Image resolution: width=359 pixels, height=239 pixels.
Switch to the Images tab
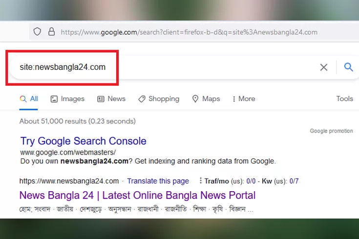pyautogui.click(x=67, y=99)
